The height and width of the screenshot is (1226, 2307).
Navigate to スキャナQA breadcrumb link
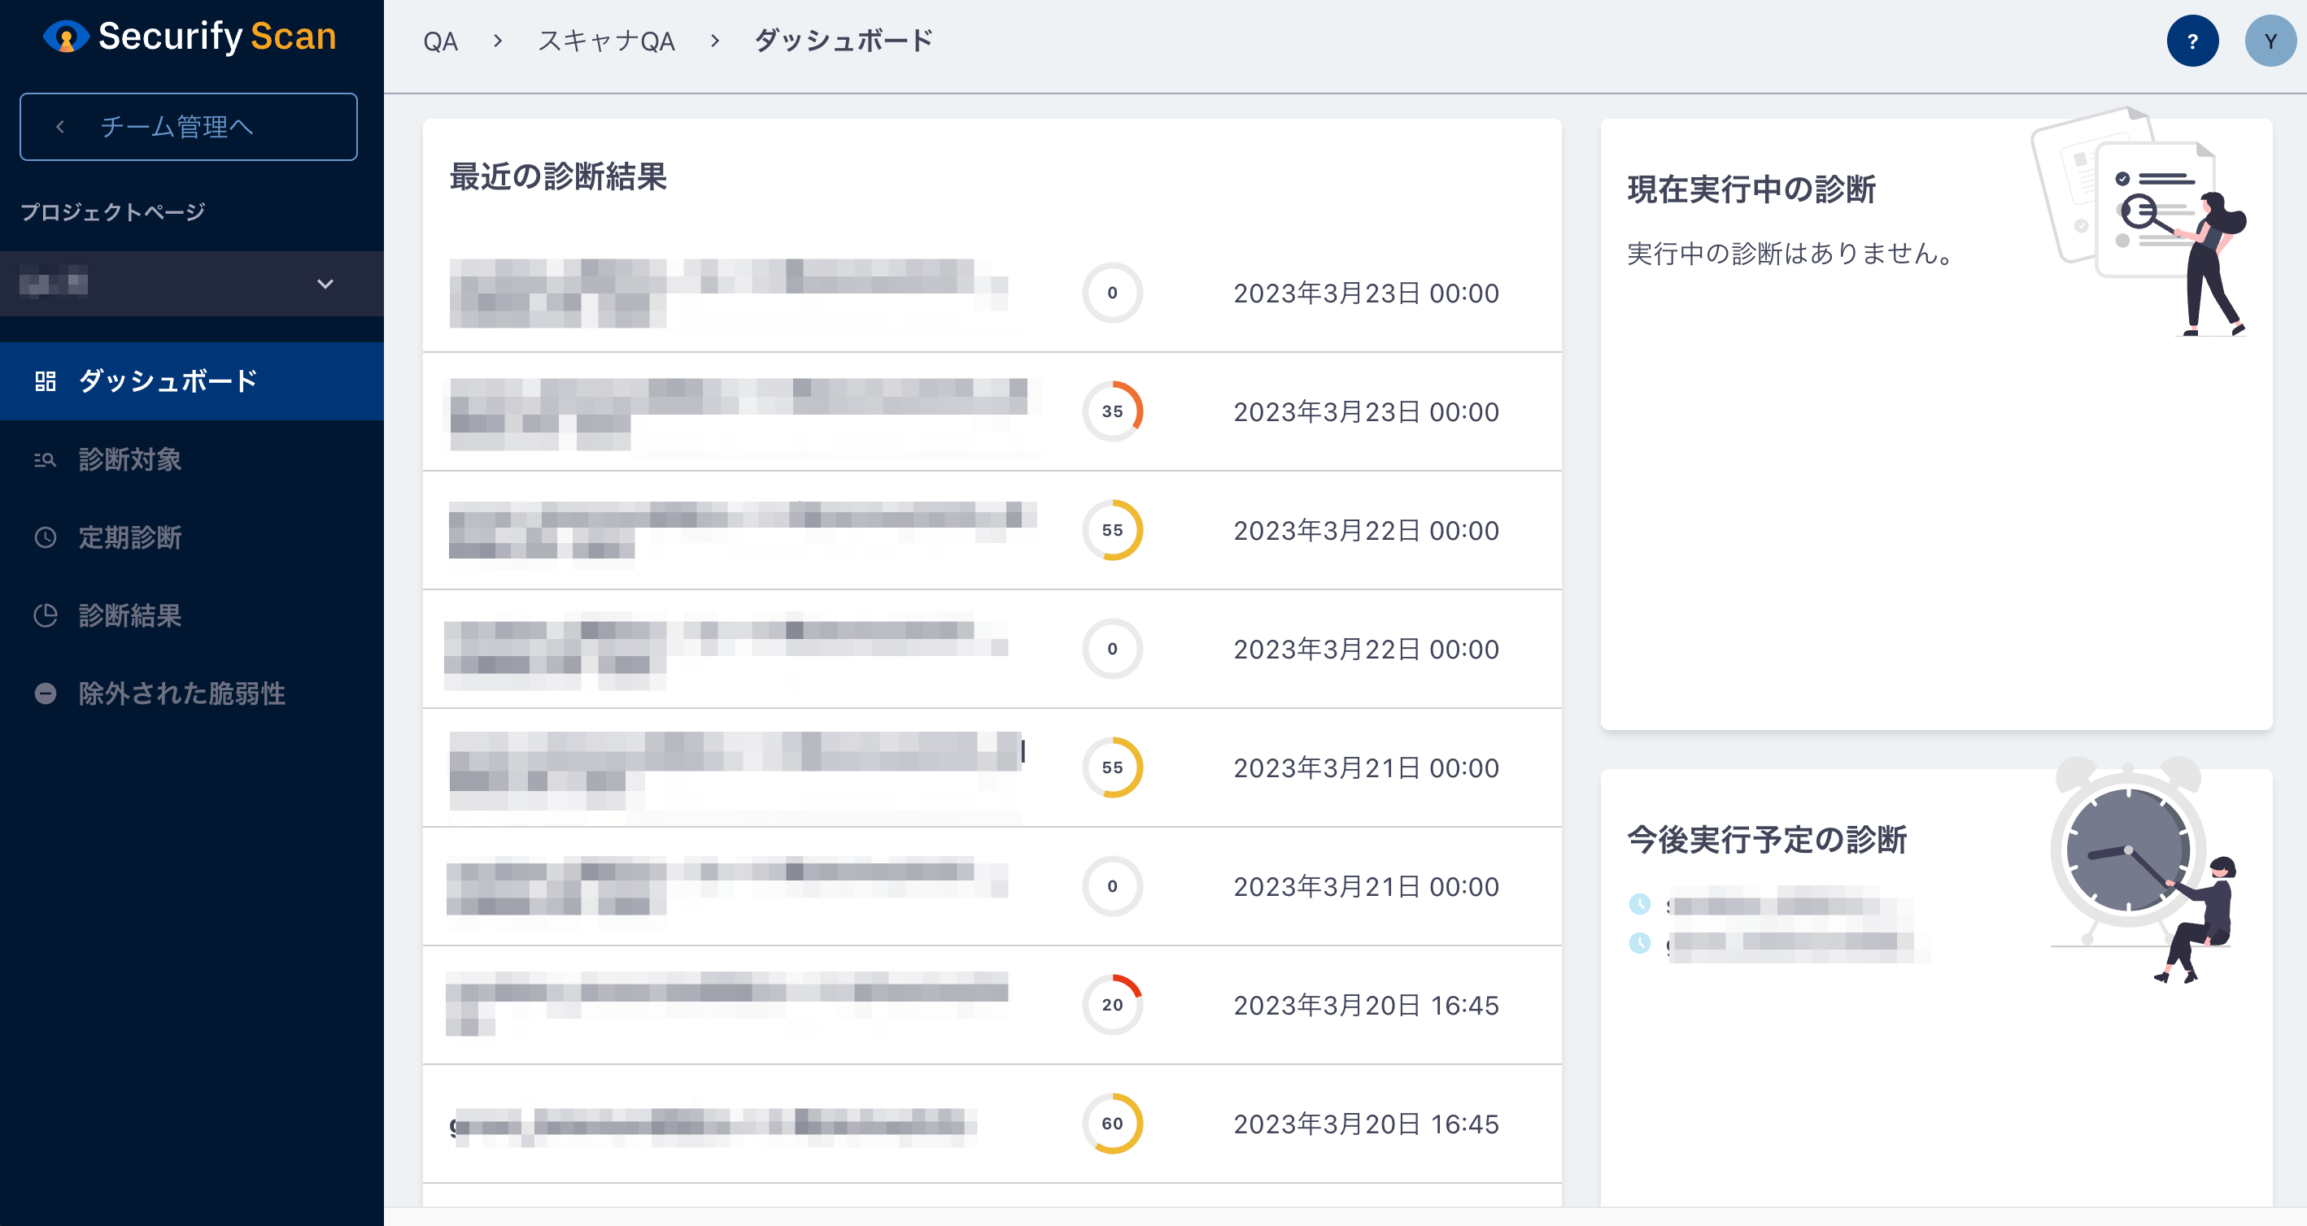click(x=606, y=41)
